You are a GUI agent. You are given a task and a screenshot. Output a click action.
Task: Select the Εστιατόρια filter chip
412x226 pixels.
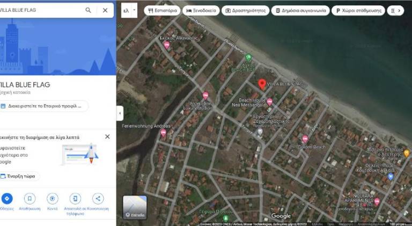(162, 11)
